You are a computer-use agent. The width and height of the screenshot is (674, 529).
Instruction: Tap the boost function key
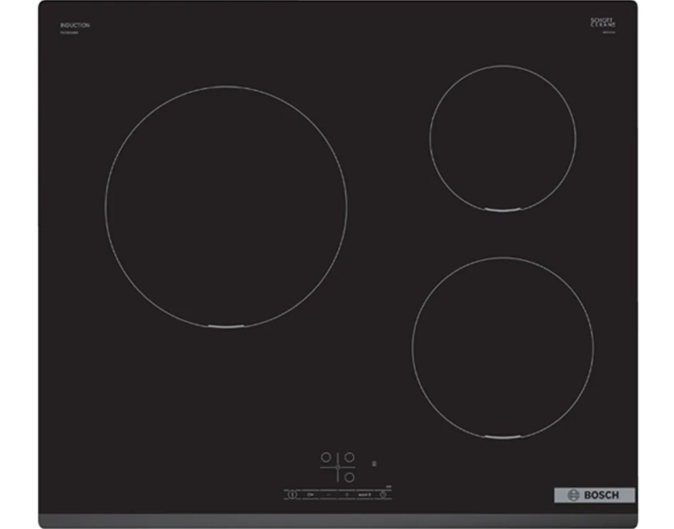coord(365,494)
